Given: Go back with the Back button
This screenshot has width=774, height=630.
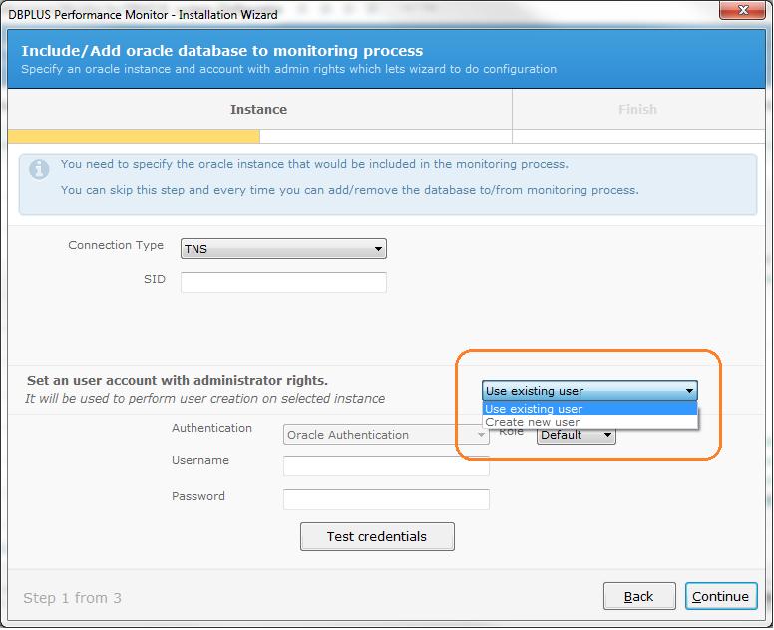Looking at the screenshot, I should pos(639,596).
